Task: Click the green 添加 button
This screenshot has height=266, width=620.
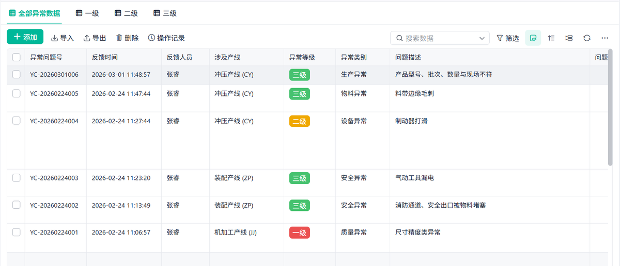Action: [25, 37]
